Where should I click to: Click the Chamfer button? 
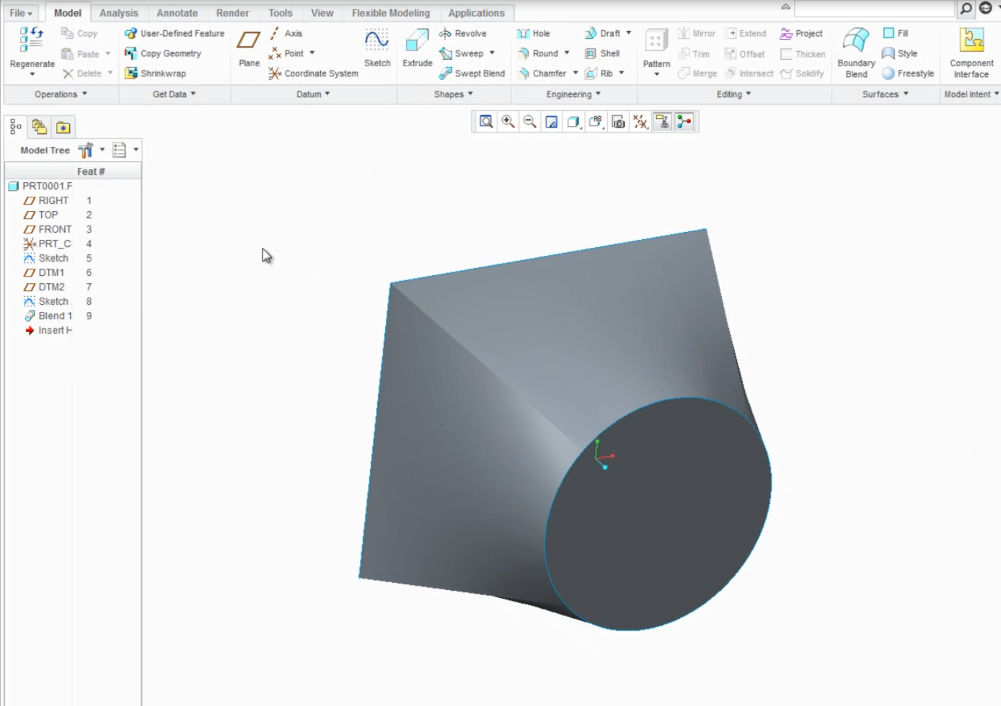pos(542,73)
